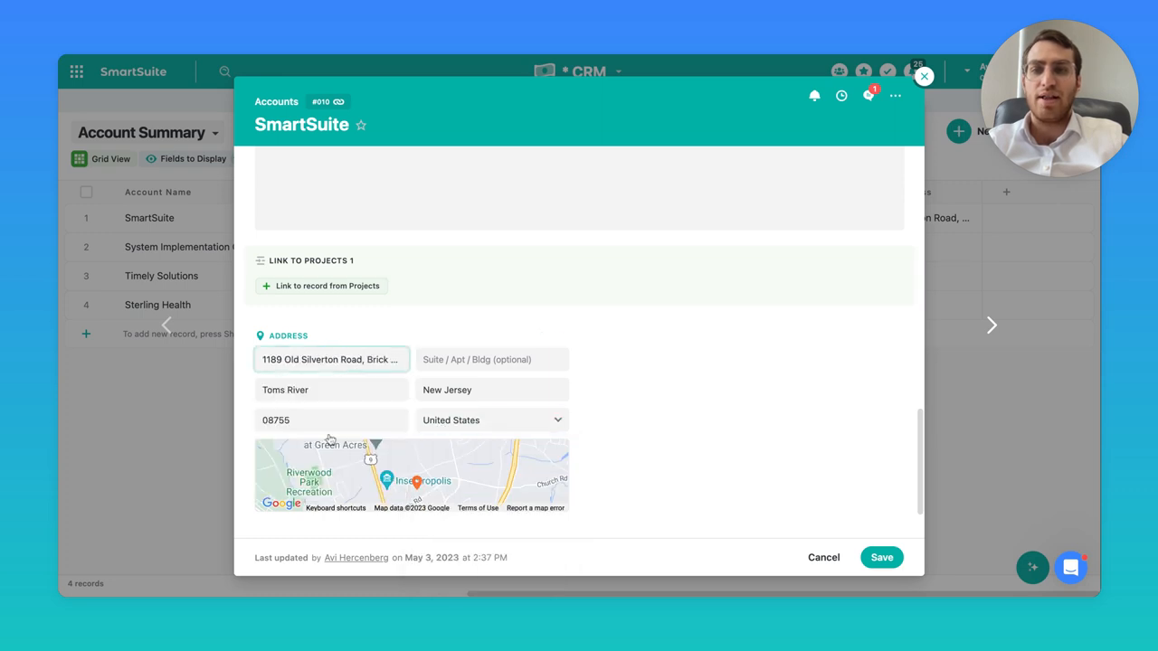The height and width of the screenshot is (651, 1158).
Task: Click the zip code field 08755
Action: [332, 420]
